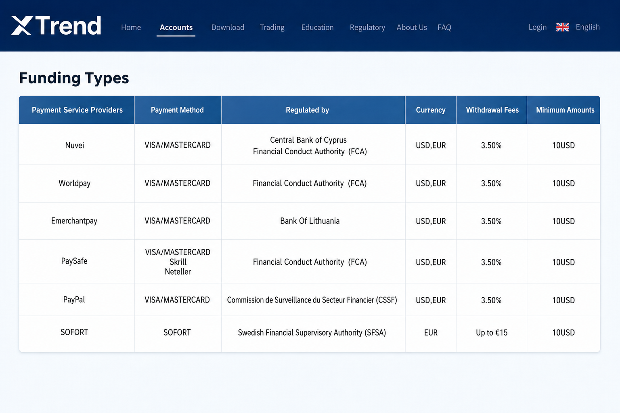
Task: Select the Nuvei provider cell
Action: click(77, 145)
